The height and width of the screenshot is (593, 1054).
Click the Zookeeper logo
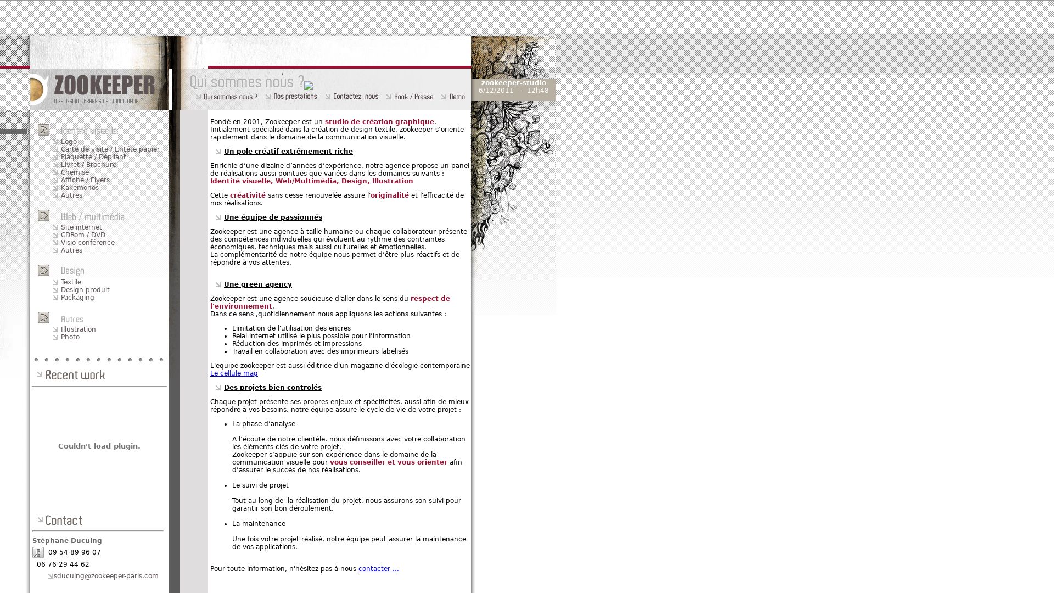(x=99, y=88)
